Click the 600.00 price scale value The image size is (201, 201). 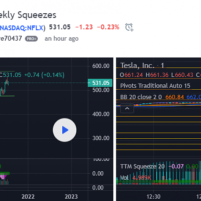pyautogui.click(x=101, y=66)
